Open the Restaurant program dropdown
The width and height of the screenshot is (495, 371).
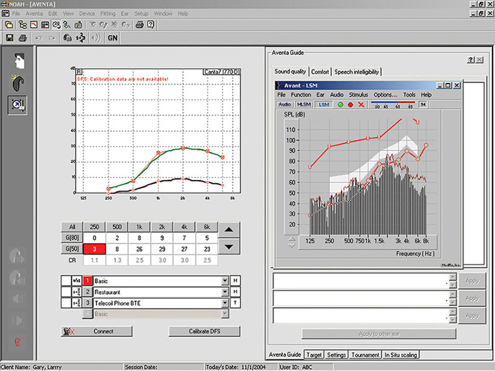[224, 292]
